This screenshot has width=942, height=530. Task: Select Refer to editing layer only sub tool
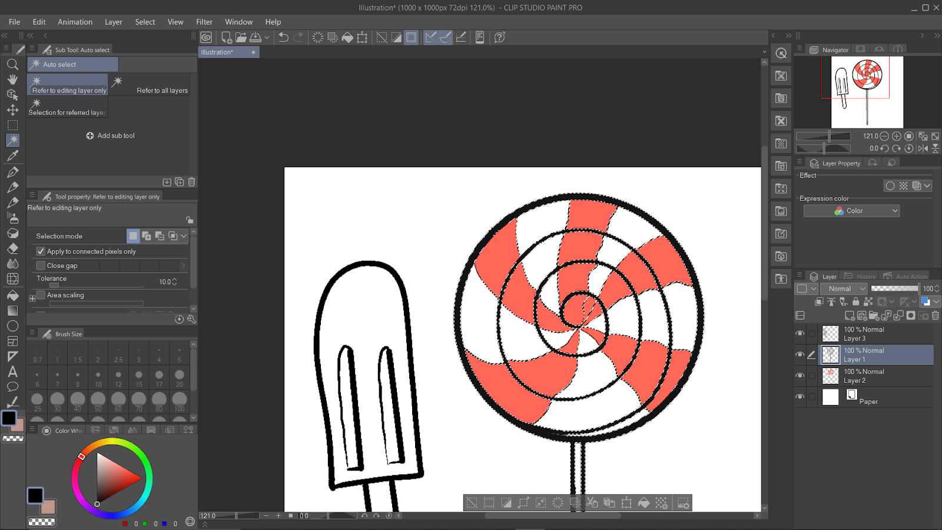tap(68, 84)
